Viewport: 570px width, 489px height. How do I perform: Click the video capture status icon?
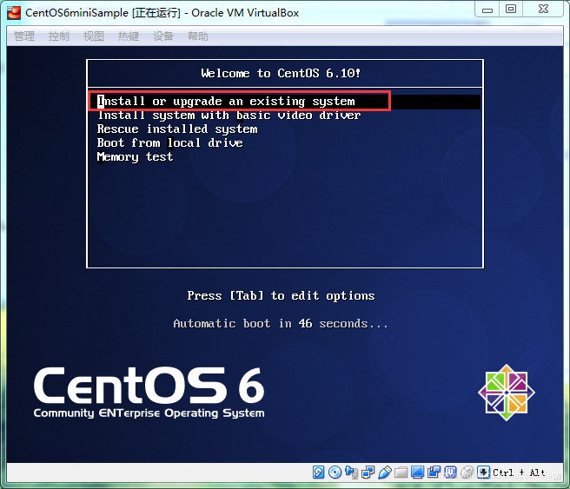click(x=434, y=472)
